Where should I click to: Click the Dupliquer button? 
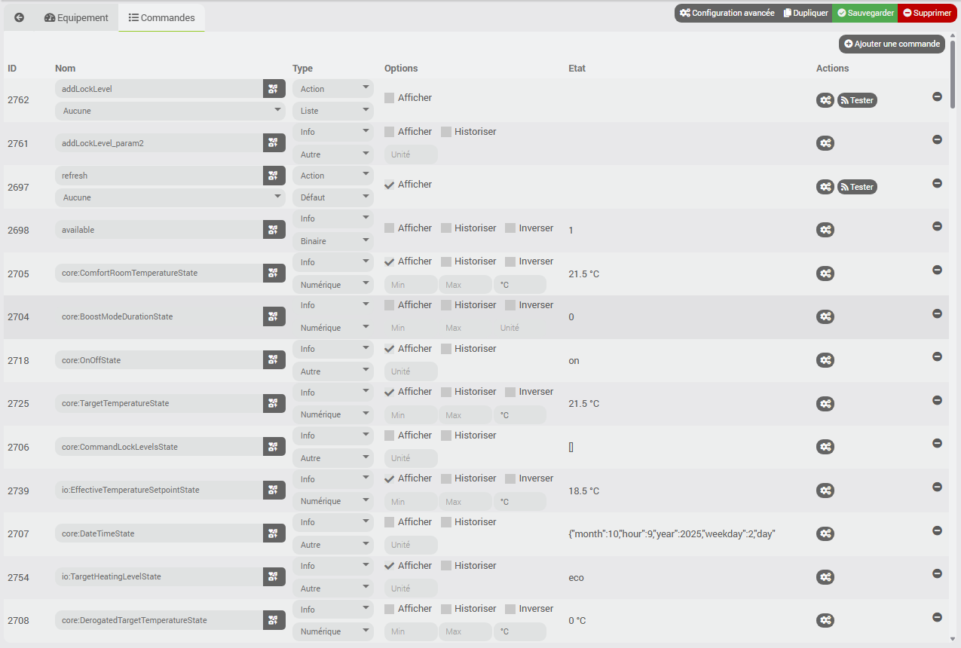pyautogui.click(x=806, y=13)
